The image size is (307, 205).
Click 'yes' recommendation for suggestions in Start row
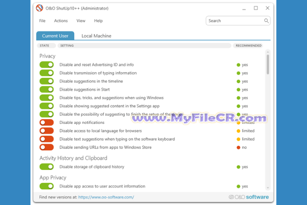pos(242,90)
